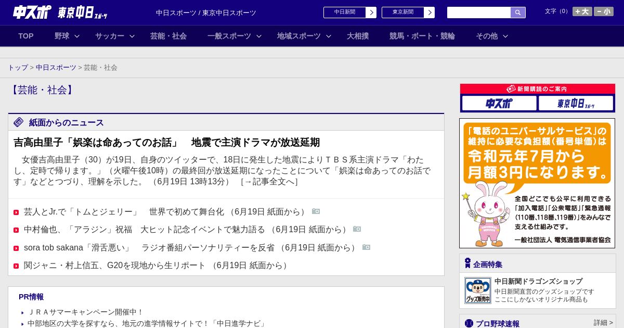Click 中日スポーツ breadcrumb link
This screenshot has height=328, width=624.
tap(56, 68)
